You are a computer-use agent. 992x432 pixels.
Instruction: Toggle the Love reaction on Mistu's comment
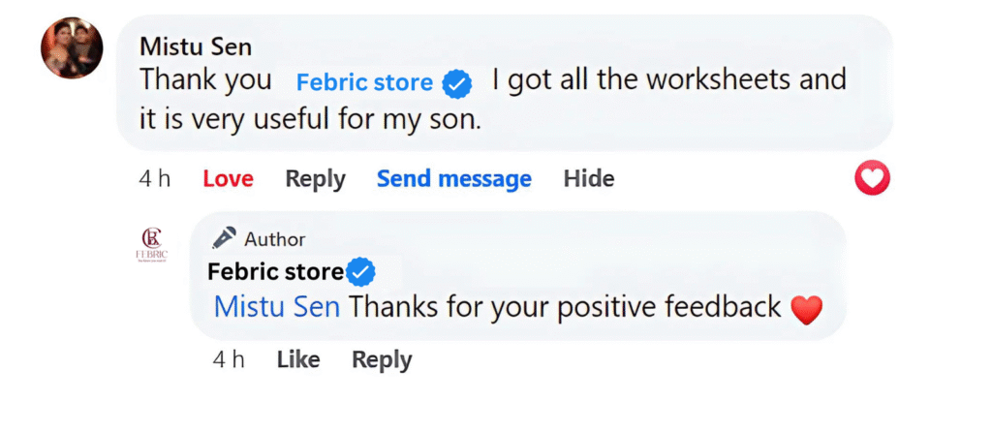pos(228,179)
